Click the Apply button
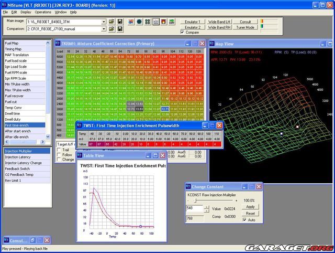335x253 pixels. pos(250,207)
